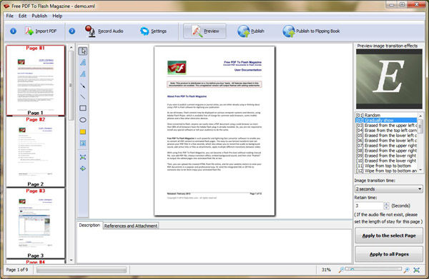
Task: Click Publish to Flipping Book
Action: coord(311,31)
